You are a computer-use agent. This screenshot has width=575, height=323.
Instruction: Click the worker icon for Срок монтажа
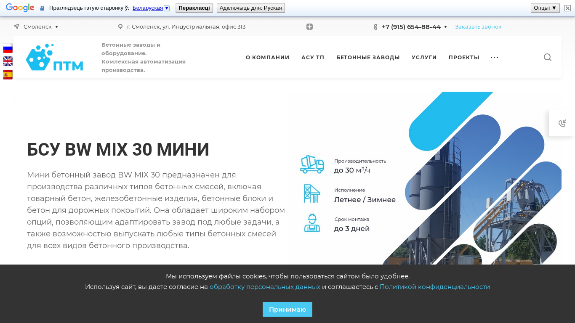[312, 222]
